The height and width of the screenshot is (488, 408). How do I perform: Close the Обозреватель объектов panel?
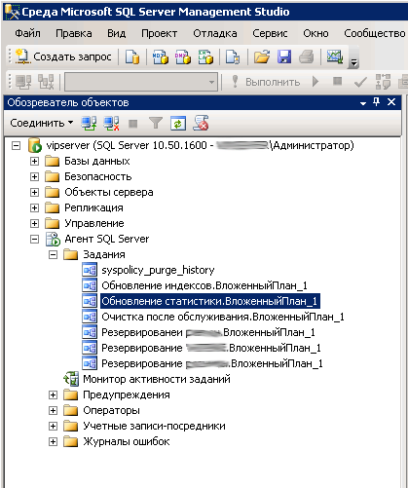point(391,102)
